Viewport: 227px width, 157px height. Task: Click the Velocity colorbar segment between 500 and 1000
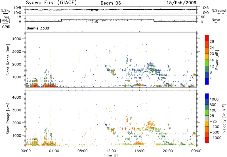(x=207, y=102)
